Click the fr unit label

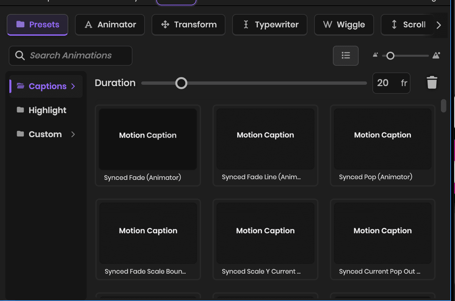pyautogui.click(x=404, y=83)
